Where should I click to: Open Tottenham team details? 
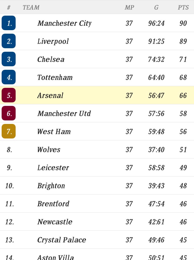(x=55, y=77)
